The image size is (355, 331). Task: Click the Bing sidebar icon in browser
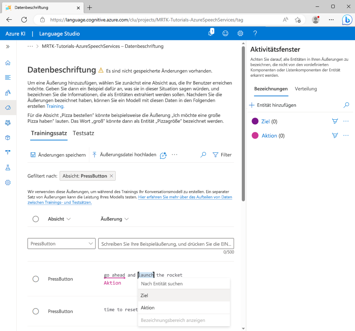click(347, 20)
